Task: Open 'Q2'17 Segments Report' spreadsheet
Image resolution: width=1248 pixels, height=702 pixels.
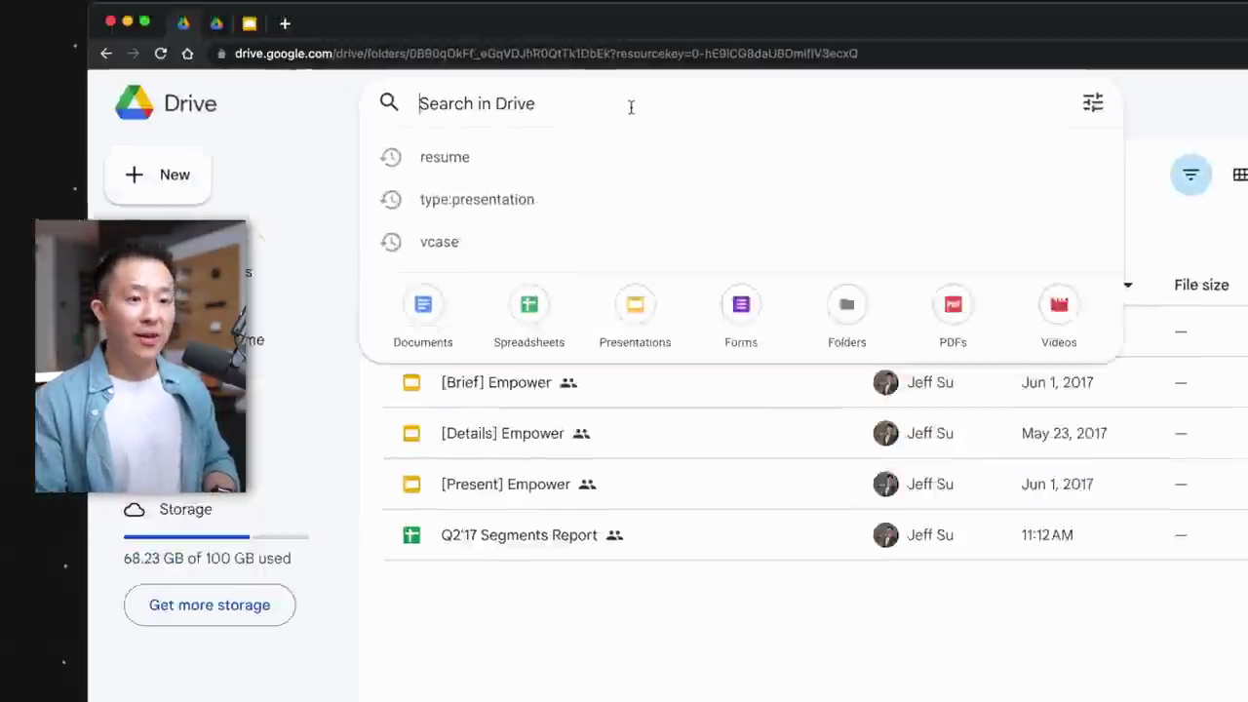Action: [x=519, y=535]
